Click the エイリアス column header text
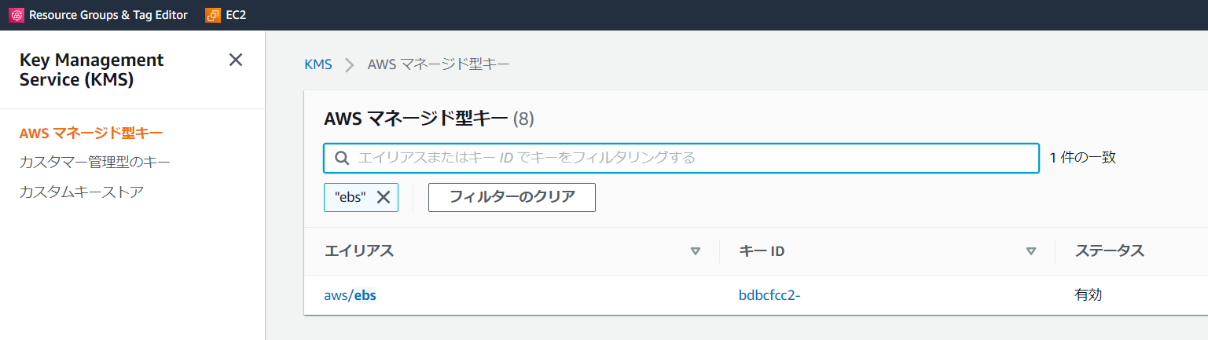Screen dimensions: 1208x340 point(359,251)
